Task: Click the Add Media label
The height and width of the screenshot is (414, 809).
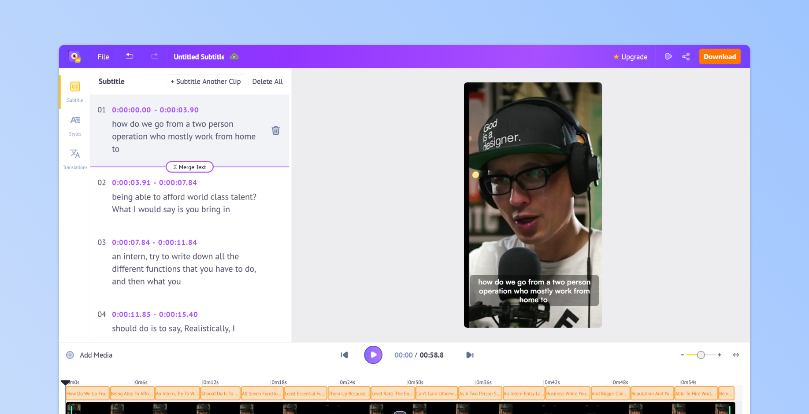Action: (x=96, y=355)
